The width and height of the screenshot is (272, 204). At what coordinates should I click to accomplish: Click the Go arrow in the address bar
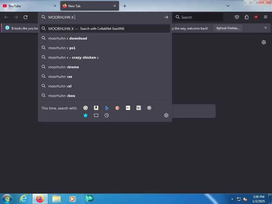point(166,17)
